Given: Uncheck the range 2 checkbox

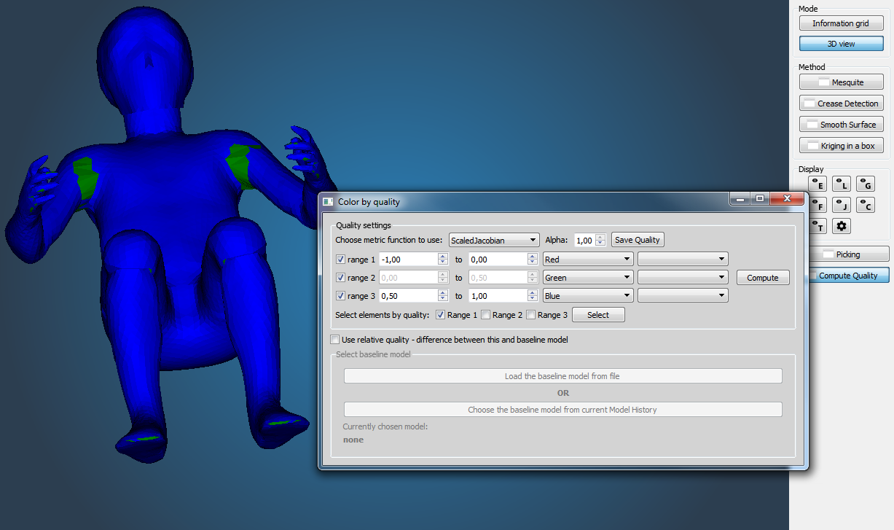Looking at the screenshot, I should click(x=340, y=278).
